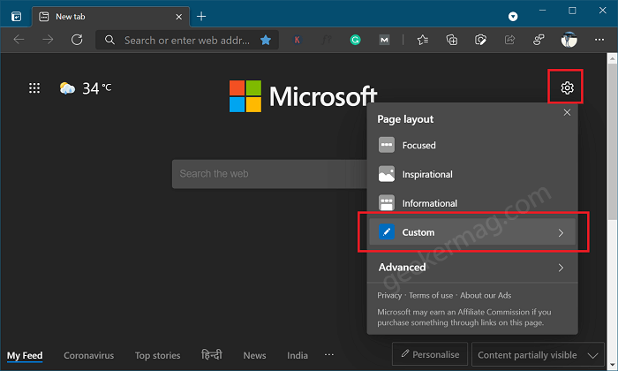This screenshot has height=371, width=618.
Task: Open the feedback person icon
Action: click(x=539, y=40)
